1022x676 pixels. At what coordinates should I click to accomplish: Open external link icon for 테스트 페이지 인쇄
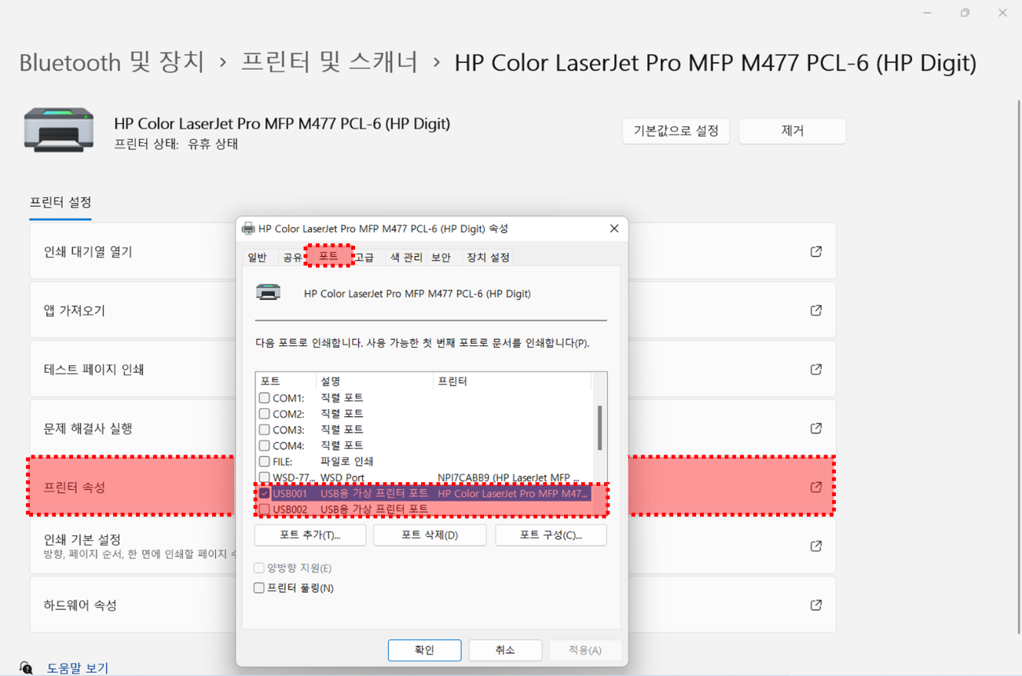816,369
